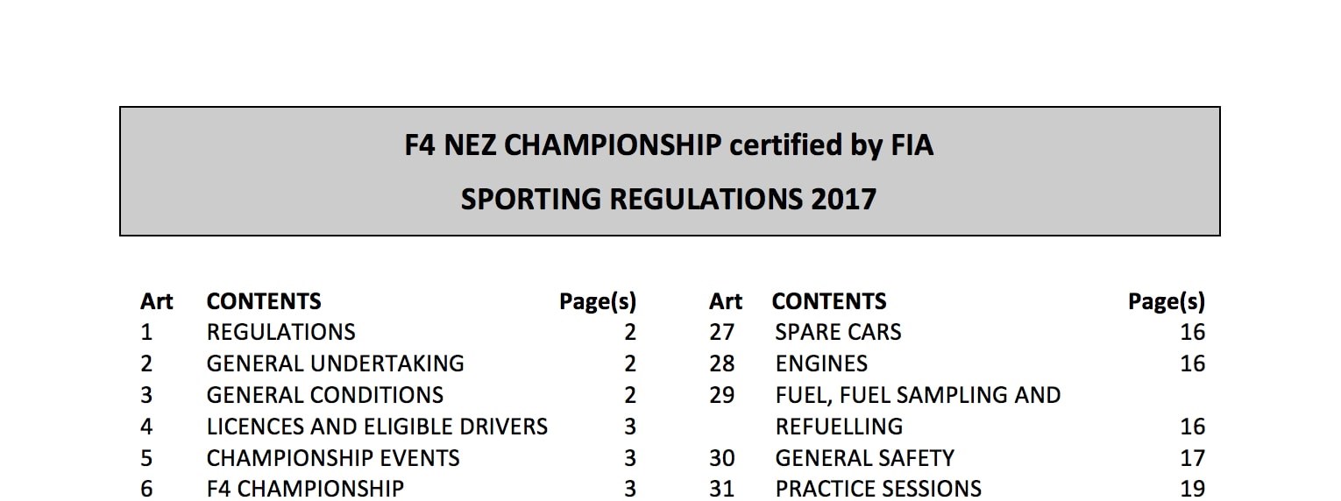Viewport: 1341px width, 501px height.
Task: Select the ENGINES contents entry
Action: tap(821, 364)
